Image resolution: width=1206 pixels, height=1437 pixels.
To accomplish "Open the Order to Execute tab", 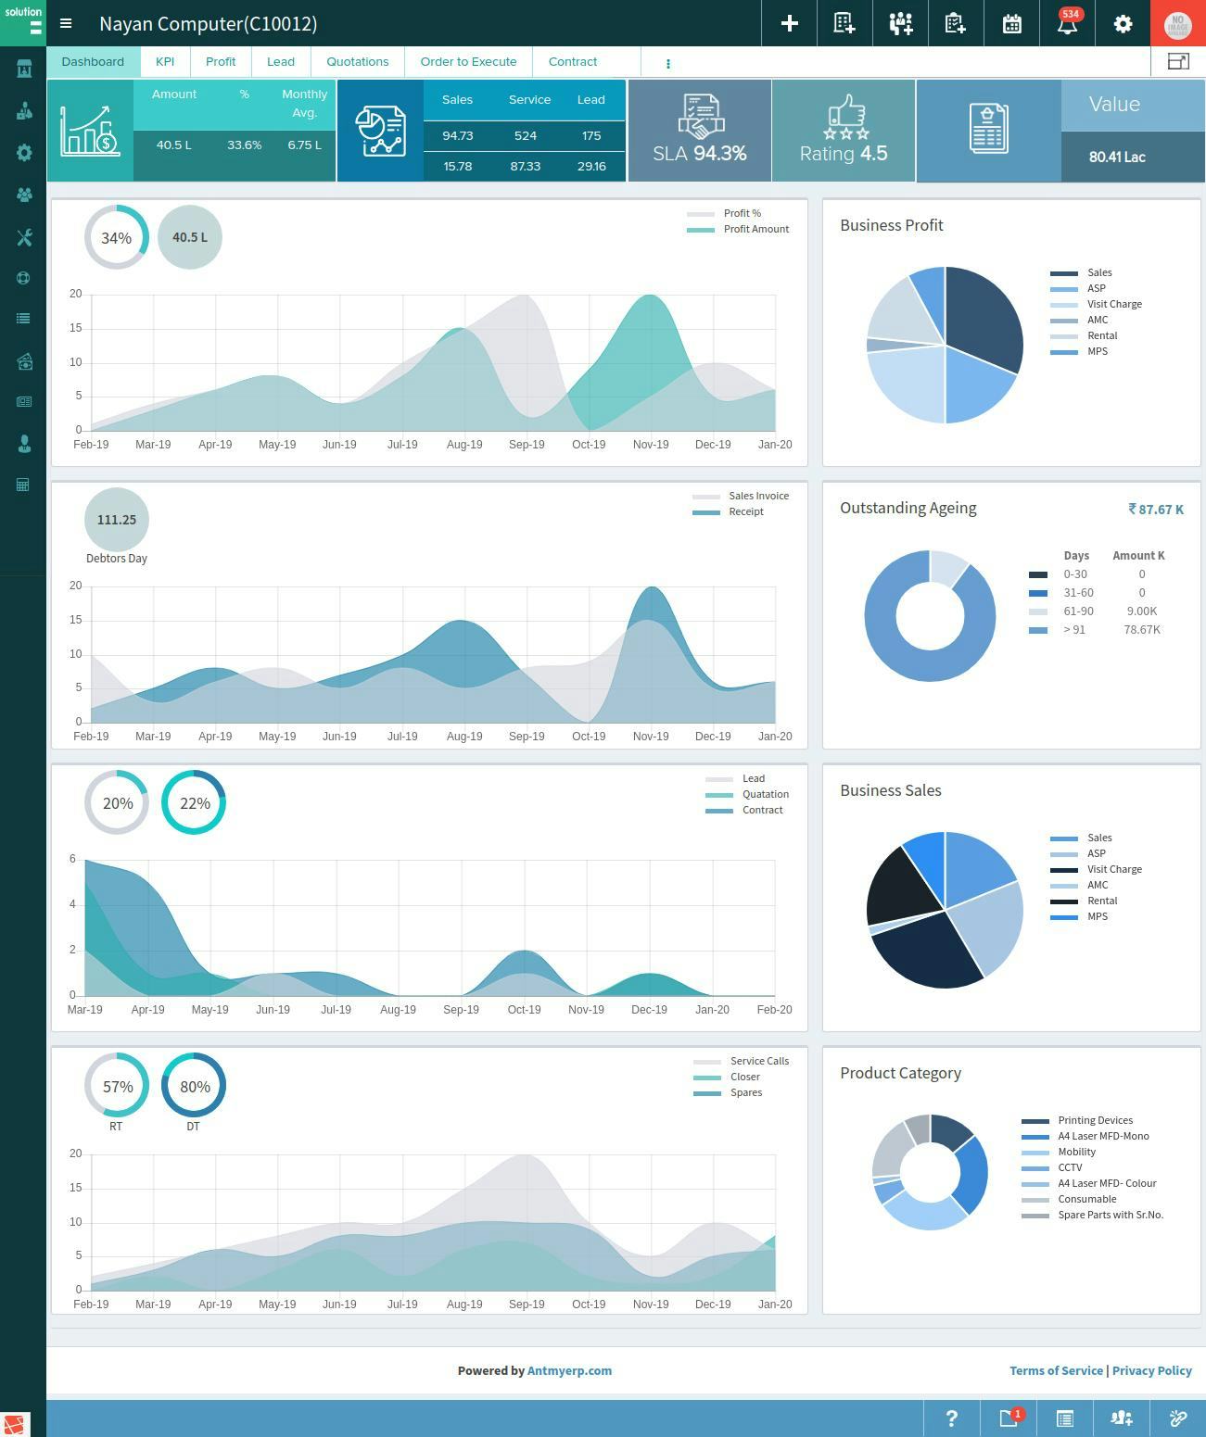I will 468,62.
